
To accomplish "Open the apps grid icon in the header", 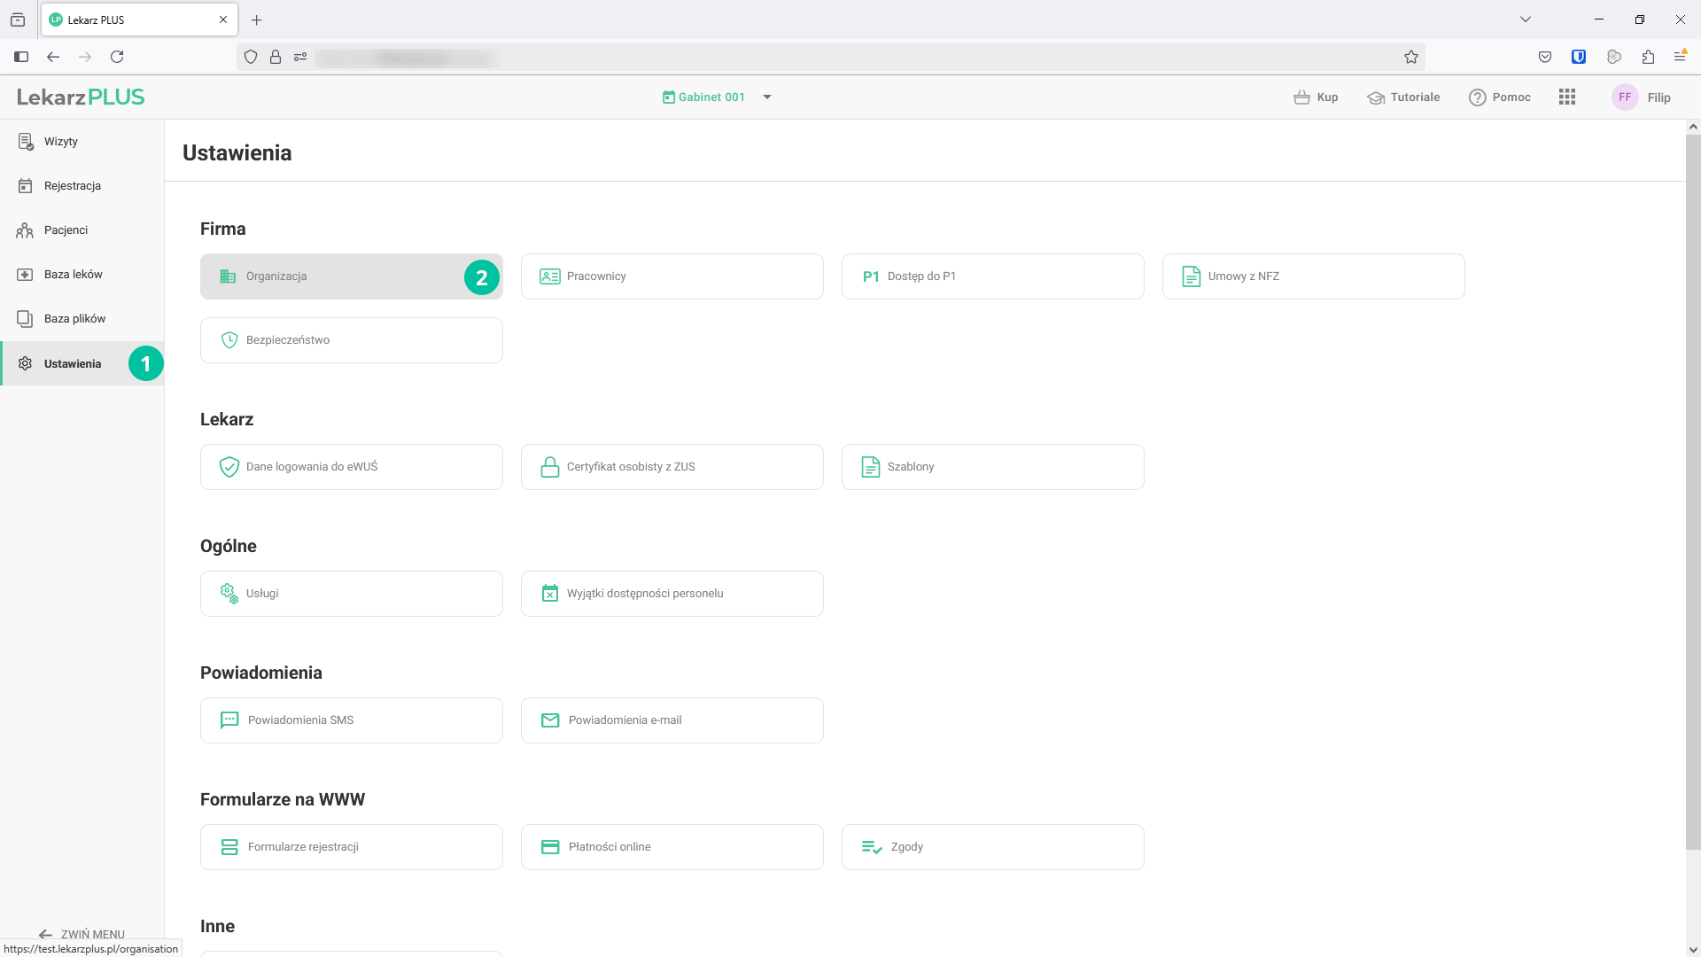I will click(x=1566, y=97).
